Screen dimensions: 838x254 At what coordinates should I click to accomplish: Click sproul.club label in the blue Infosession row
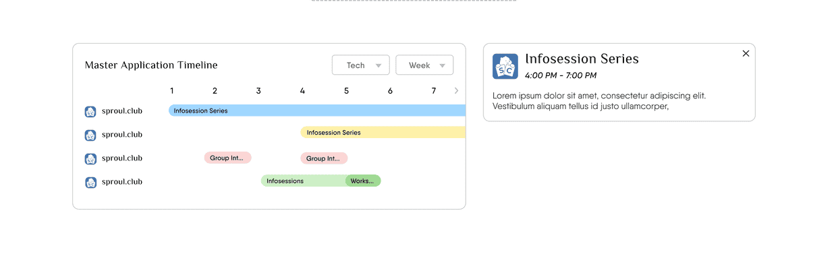tap(122, 111)
